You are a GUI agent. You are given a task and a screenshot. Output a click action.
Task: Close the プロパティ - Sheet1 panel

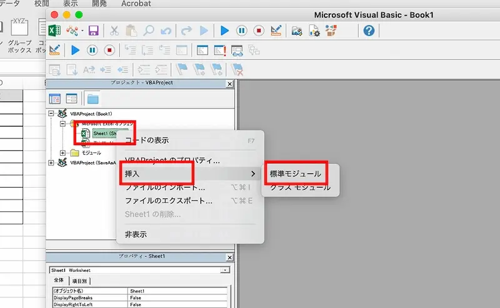[x=229, y=257]
